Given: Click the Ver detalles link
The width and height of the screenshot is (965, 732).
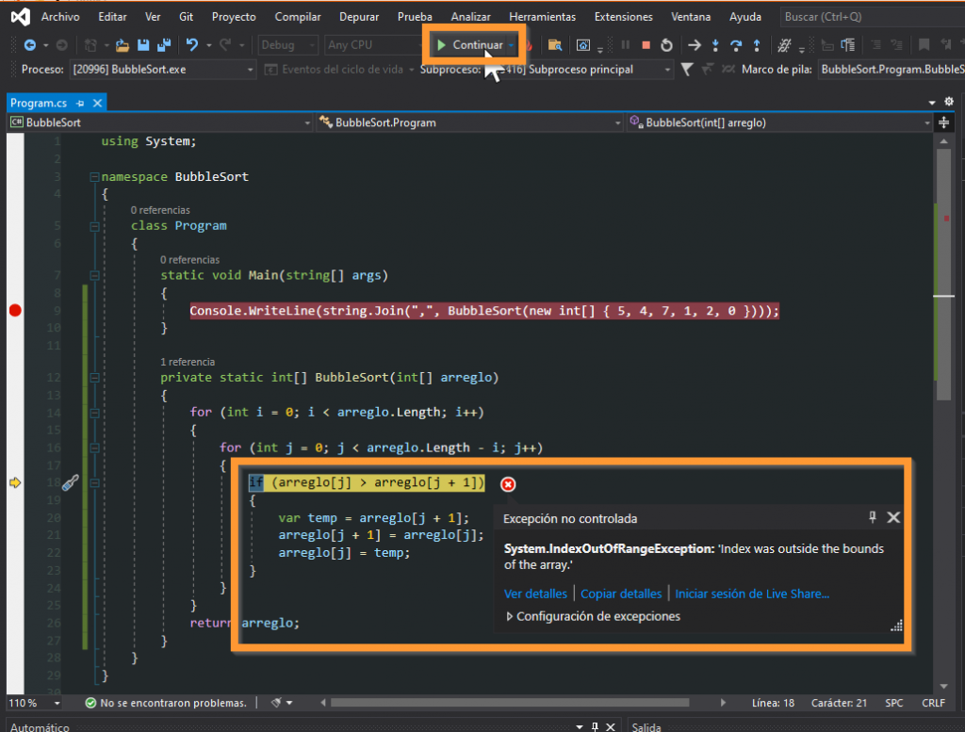Looking at the screenshot, I should point(535,594).
